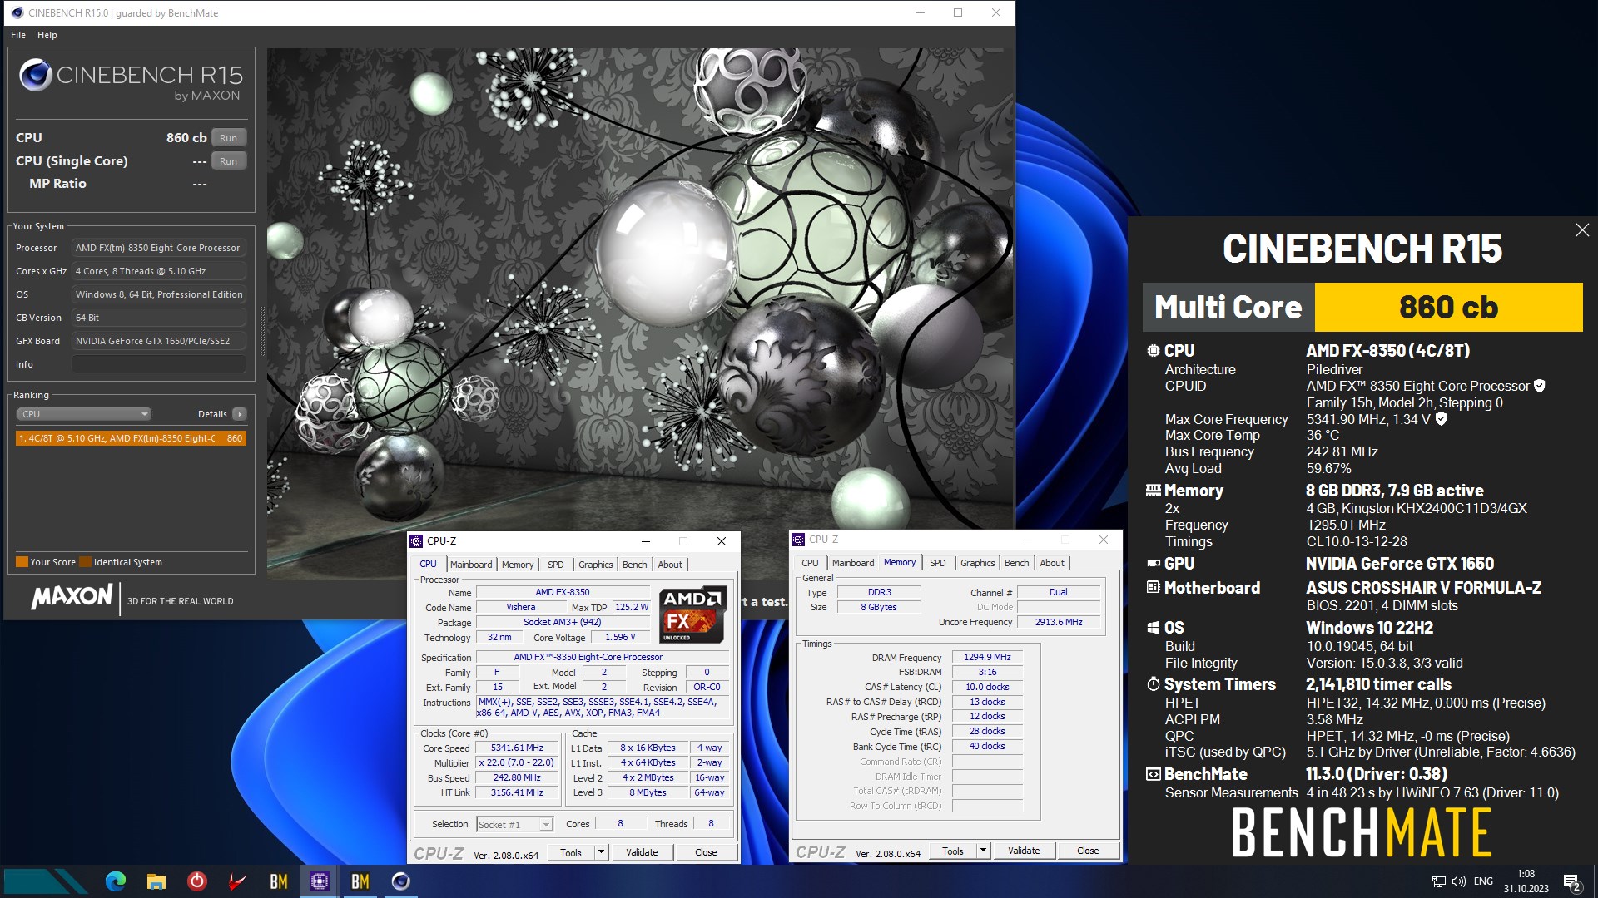Open the red swoosh app on the taskbar
Image resolution: width=1598 pixels, height=898 pixels.
click(237, 881)
